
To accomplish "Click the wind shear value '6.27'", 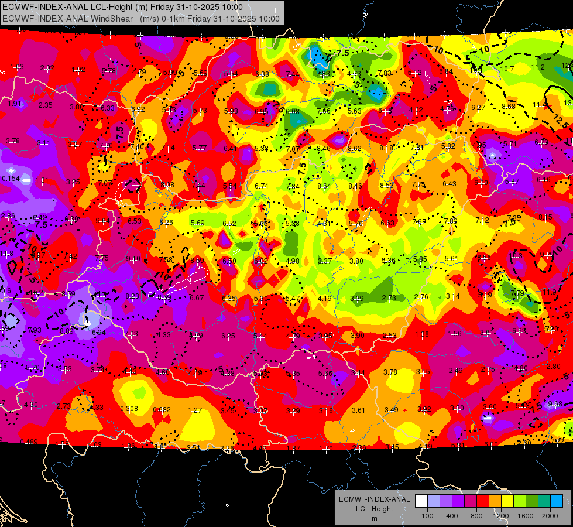I will click(478, 108).
